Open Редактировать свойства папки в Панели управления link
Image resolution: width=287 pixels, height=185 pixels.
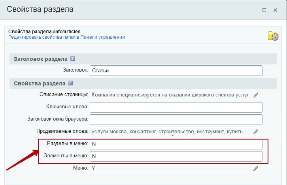(66, 37)
